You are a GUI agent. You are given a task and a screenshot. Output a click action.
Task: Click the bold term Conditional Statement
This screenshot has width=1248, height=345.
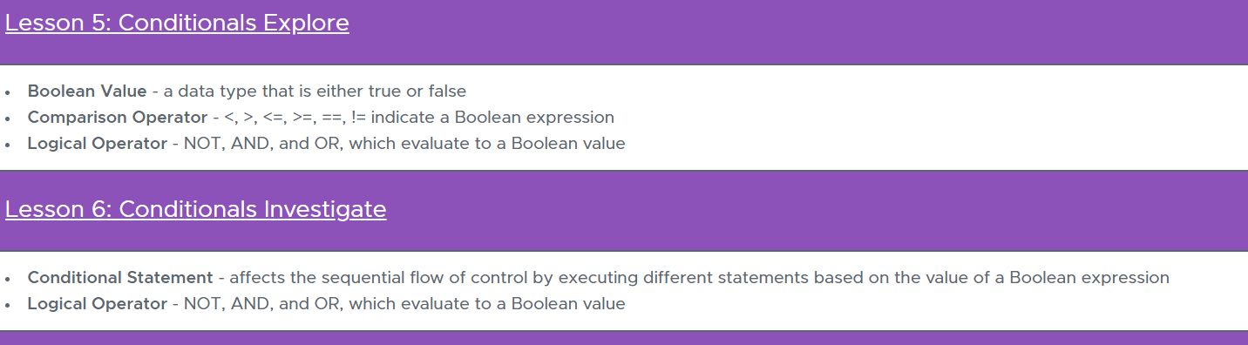click(120, 277)
